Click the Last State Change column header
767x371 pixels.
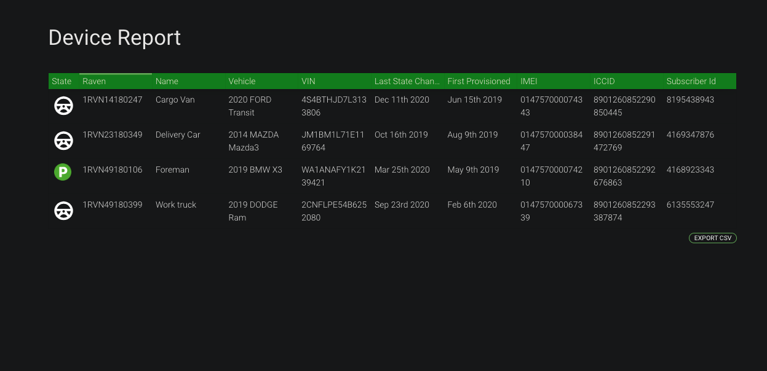(x=407, y=81)
